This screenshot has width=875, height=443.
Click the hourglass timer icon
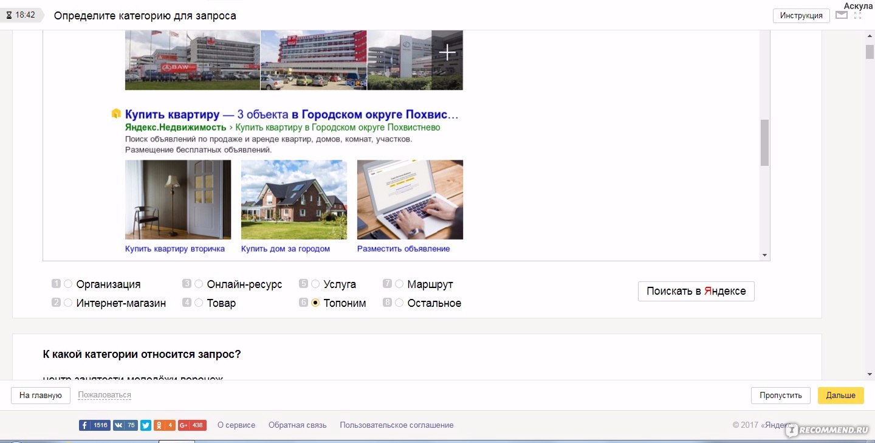9,15
